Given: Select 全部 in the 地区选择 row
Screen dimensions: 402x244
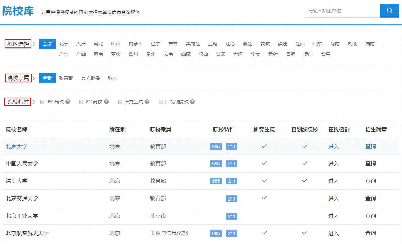Looking at the screenshot, I should (x=47, y=44).
